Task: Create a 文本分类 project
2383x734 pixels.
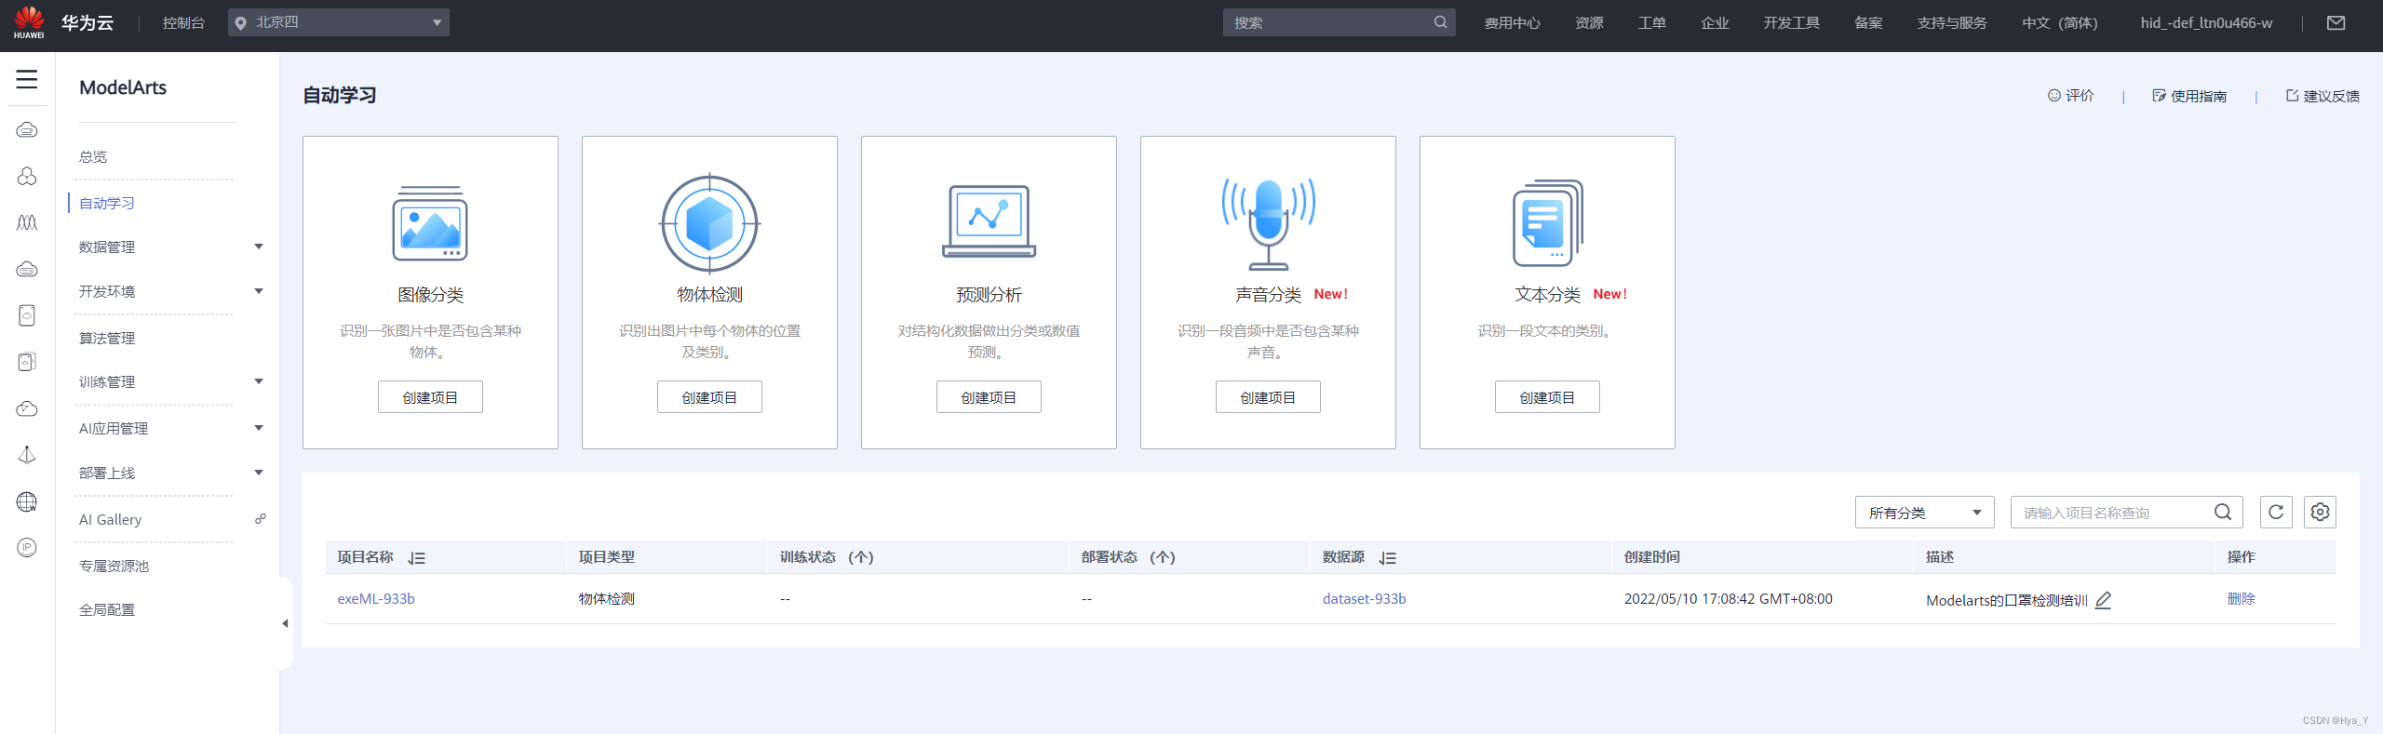Action: tap(1547, 397)
